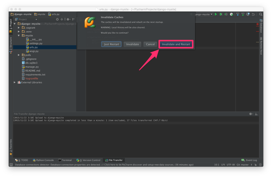Open Project panel gear settings

coord(68,19)
